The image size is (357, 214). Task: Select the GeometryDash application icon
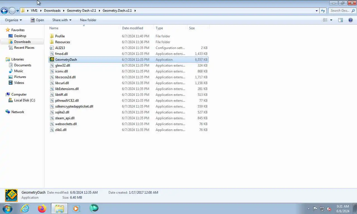pos(52,60)
